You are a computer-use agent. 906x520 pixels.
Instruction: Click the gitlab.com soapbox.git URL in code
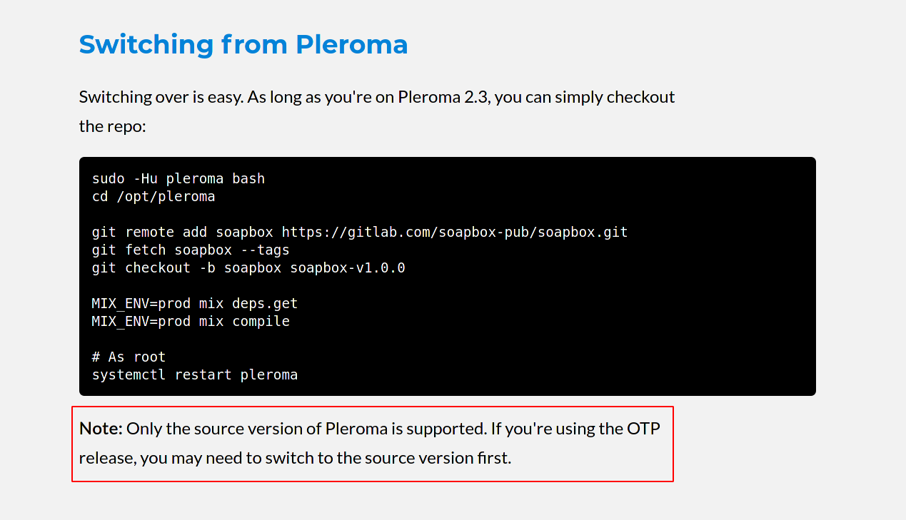(x=455, y=232)
